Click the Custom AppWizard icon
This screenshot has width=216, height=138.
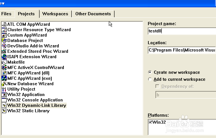pyautogui.click(x=4, y=35)
